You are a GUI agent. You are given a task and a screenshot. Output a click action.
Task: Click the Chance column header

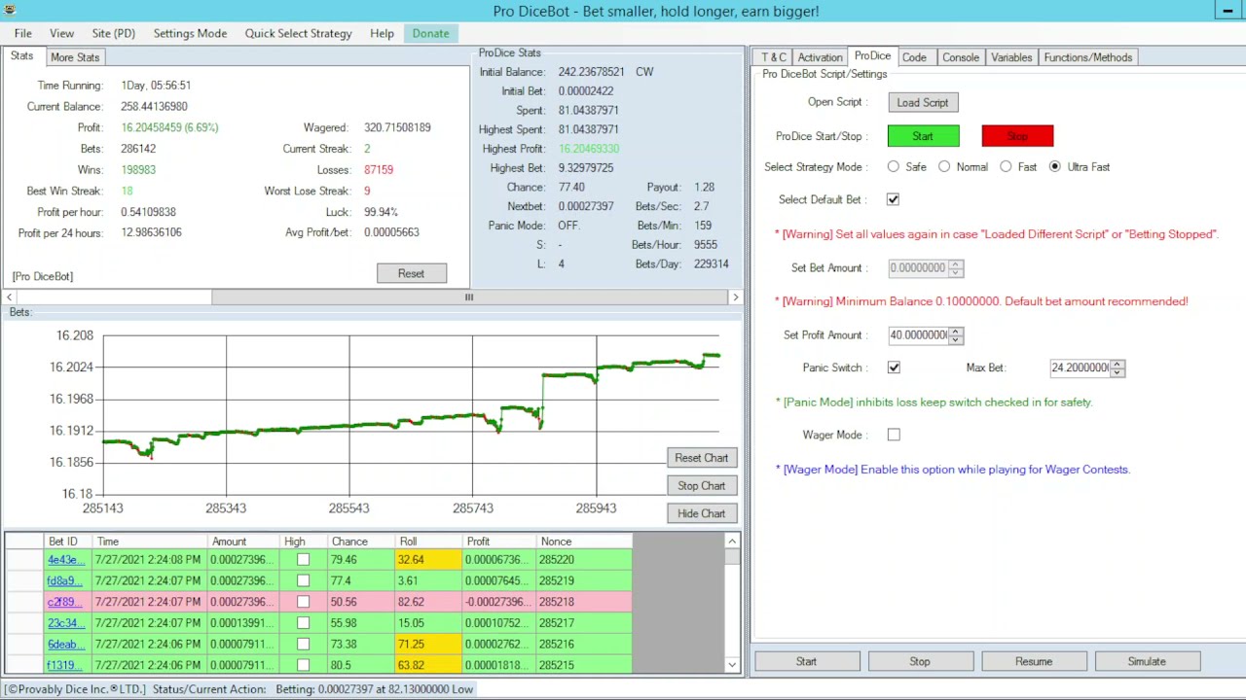click(x=362, y=542)
